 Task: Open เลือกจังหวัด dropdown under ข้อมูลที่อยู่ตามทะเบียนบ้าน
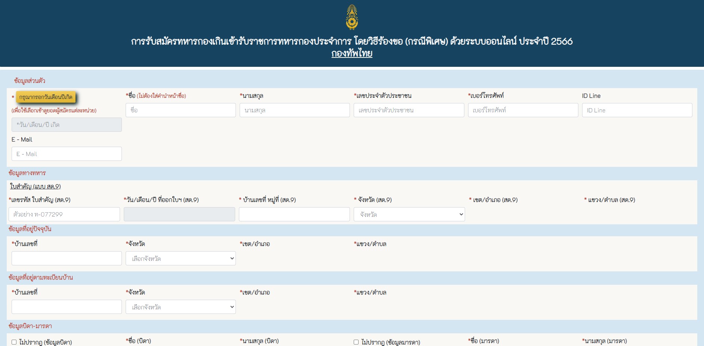180,306
